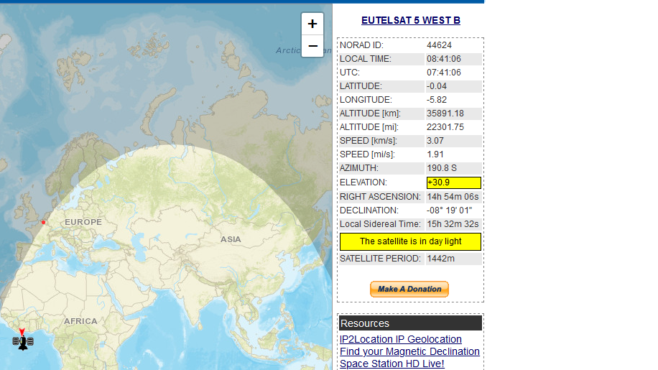658x370 pixels.
Task: Click the EUROPE label on the map
Action: pyautogui.click(x=83, y=222)
